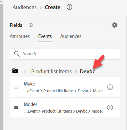Go back to Audiences breadcrumb link
This screenshot has width=127, height=130.
point(24,7)
